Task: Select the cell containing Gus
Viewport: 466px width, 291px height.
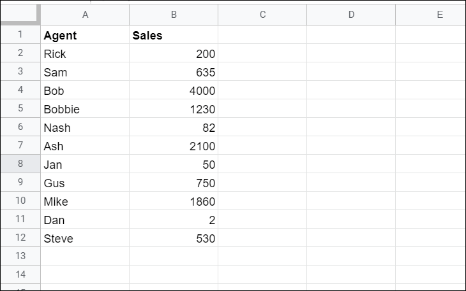Action: tap(85, 183)
